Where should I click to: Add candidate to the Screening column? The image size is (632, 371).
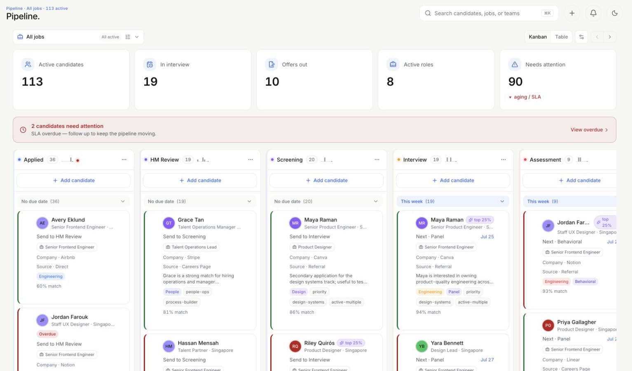click(x=327, y=181)
